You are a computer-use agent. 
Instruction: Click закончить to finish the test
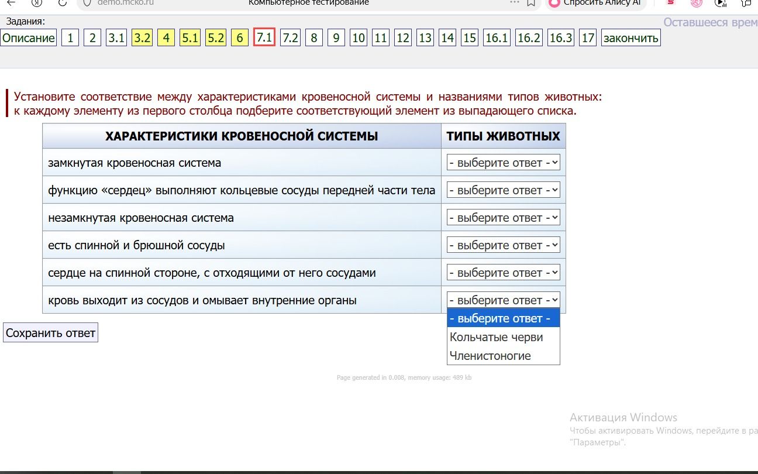(631, 39)
